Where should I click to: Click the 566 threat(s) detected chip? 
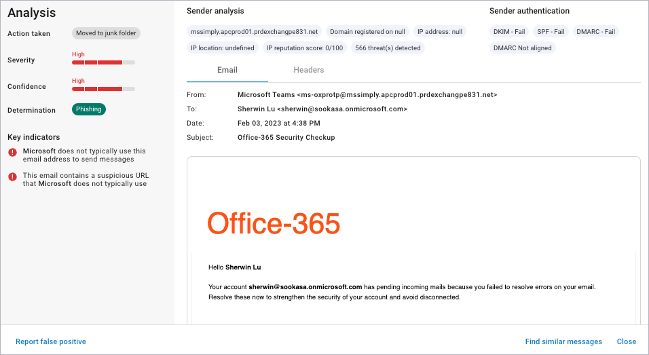(388, 48)
